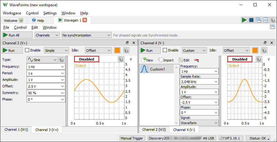Expand the Channel 3 Frequency dropdown
The width and height of the screenshot is (277, 142).
pyautogui.click(x=63, y=66)
